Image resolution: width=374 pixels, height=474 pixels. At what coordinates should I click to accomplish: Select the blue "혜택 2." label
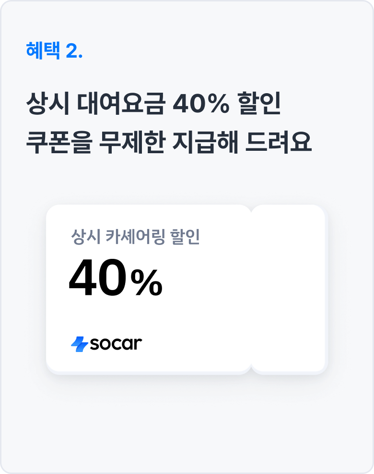tap(55, 51)
